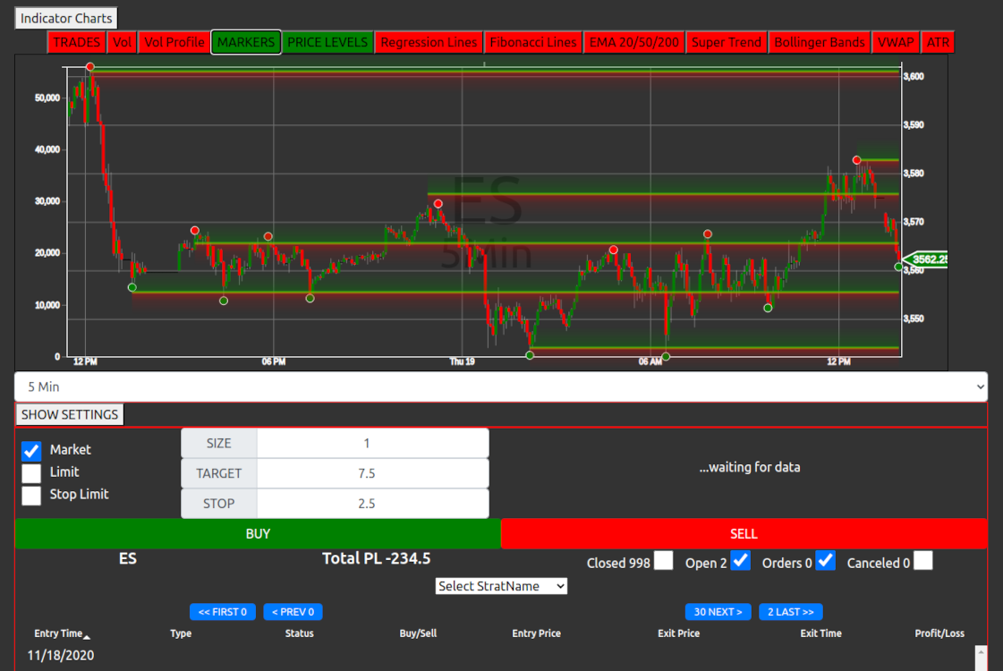
Task: Enable Fibonacci Lines overlay
Action: (533, 42)
